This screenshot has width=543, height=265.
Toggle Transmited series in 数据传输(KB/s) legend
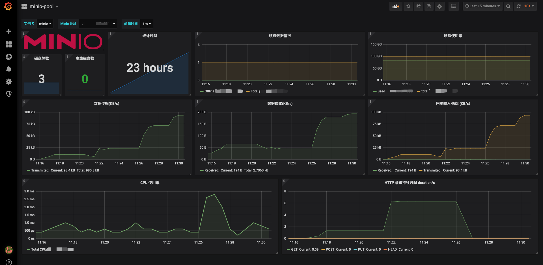pos(40,170)
